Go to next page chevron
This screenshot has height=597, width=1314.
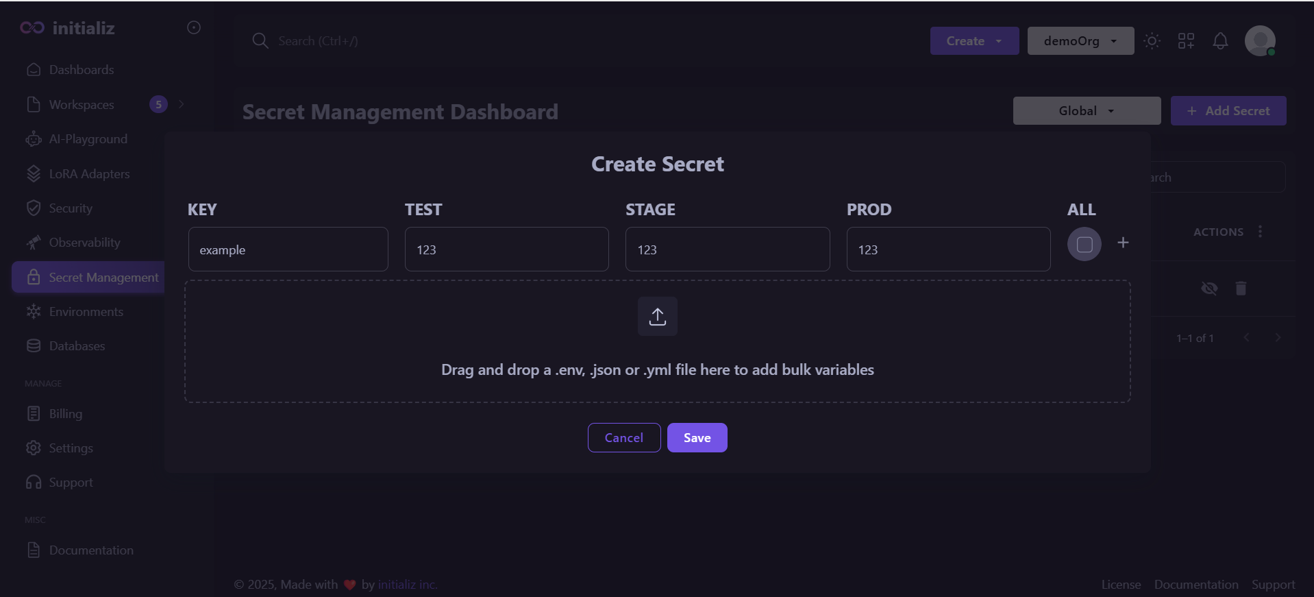[1278, 337]
